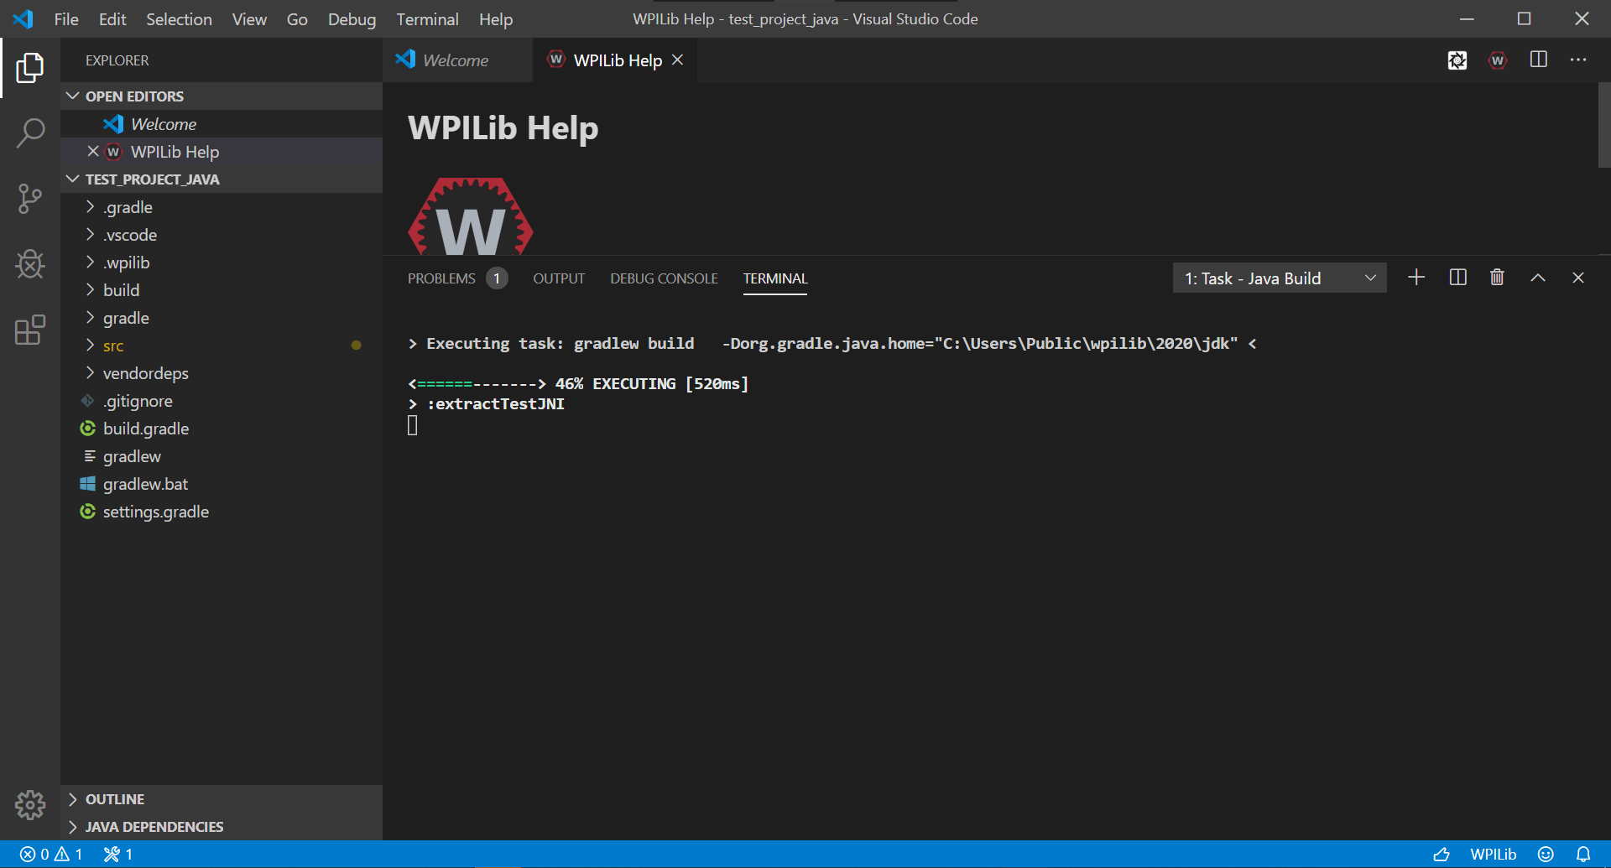Open the Debug view in activity bar
The height and width of the screenshot is (868, 1611).
[x=30, y=264]
